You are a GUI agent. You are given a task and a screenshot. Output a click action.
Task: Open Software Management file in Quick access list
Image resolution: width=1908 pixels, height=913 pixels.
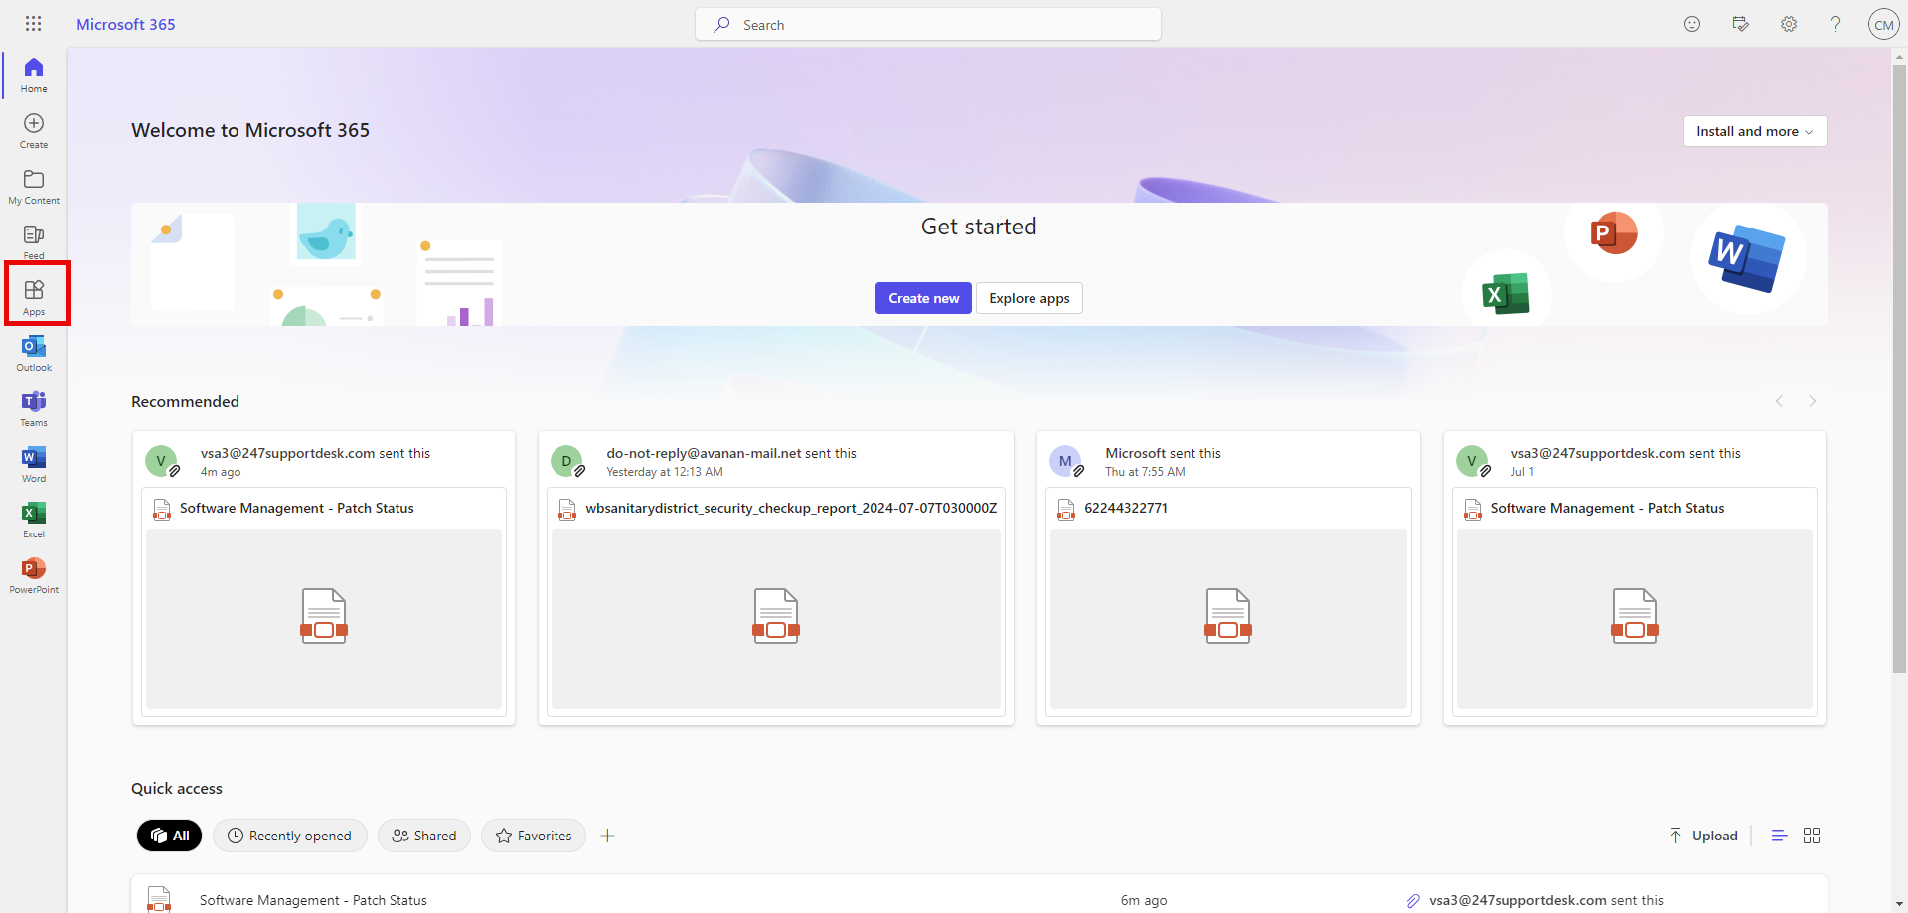point(313,900)
